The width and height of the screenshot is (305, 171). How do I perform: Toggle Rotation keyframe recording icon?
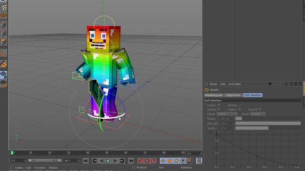click(x=176, y=161)
